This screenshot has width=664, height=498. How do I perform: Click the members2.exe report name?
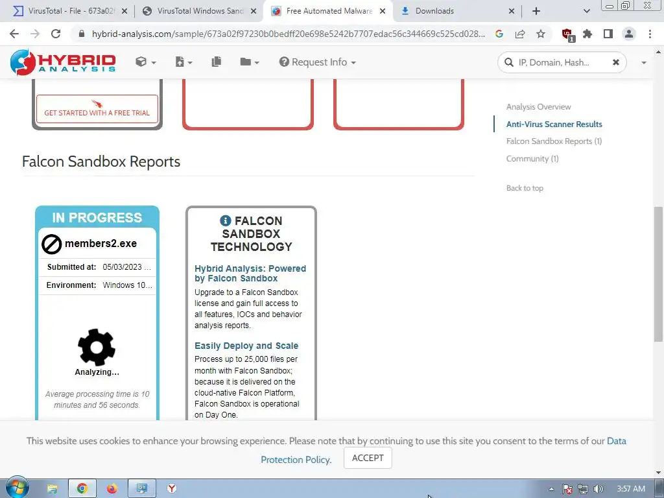(101, 244)
